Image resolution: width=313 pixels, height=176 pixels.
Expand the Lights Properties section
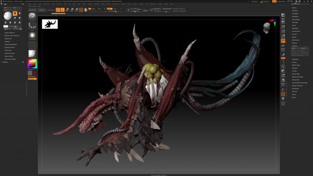(x=9, y=33)
